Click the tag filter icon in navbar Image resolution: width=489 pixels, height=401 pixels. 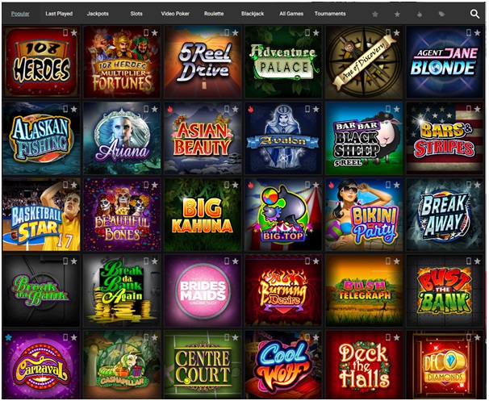point(441,14)
